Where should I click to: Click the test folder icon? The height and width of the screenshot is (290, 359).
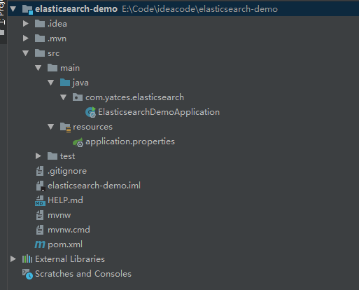click(x=52, y=156)
